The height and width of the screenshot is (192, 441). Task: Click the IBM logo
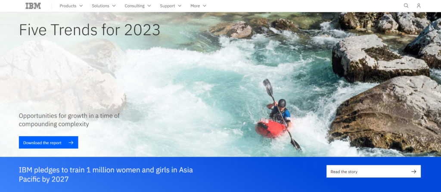point(33,6)
